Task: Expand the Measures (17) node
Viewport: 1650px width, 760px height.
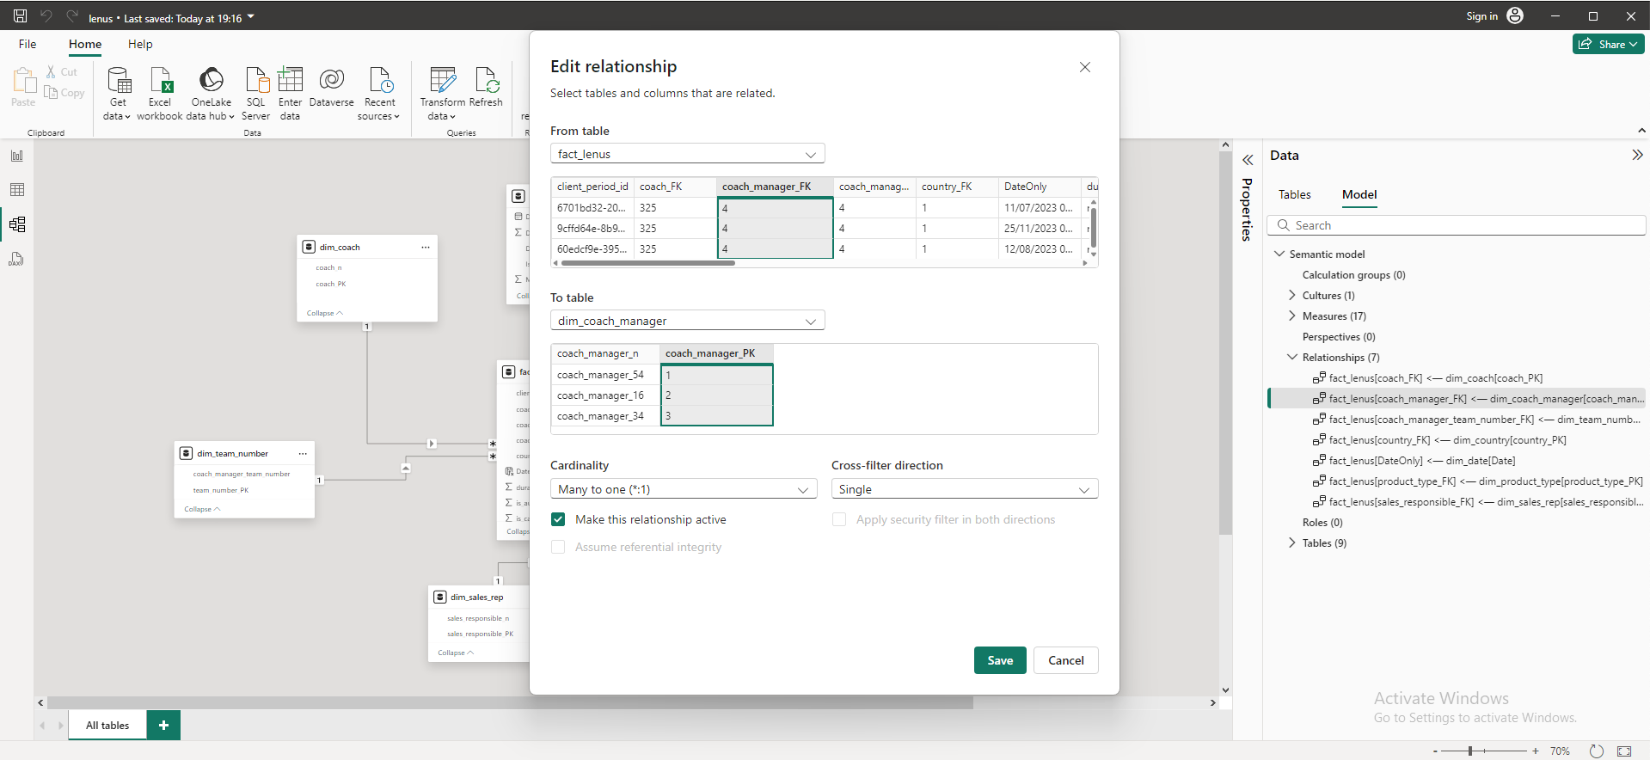Action: pos(1291,316)
